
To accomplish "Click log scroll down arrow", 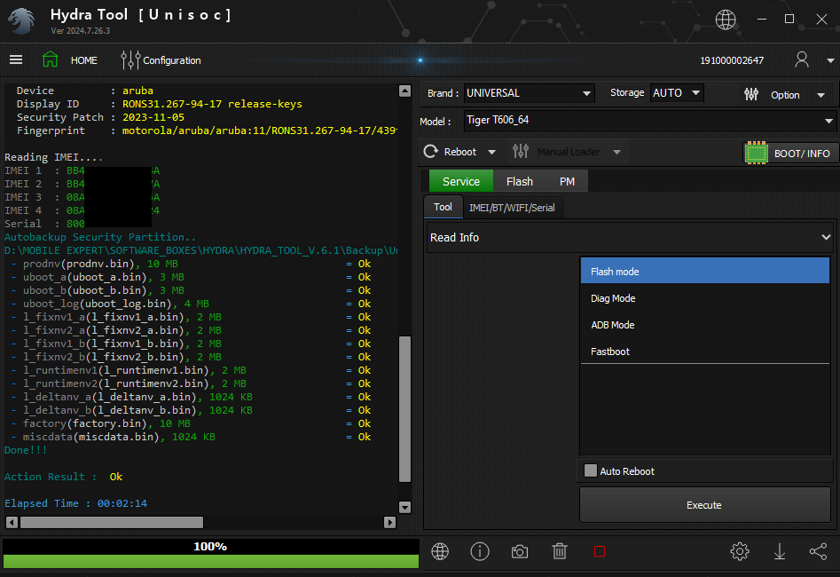I will [x=405, y=507].
